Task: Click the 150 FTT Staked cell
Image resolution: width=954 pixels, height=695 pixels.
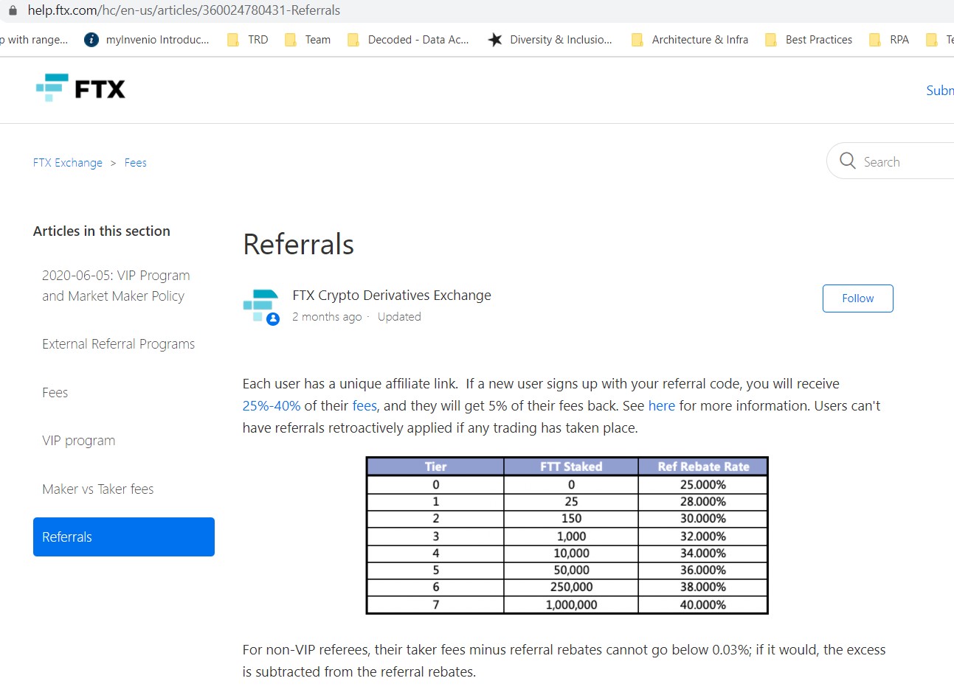Action: 571,519
